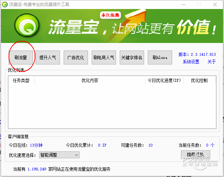Click the 优化内容 column header
Viewport: 224px width, 177px height.
click(x=90, y=80)
